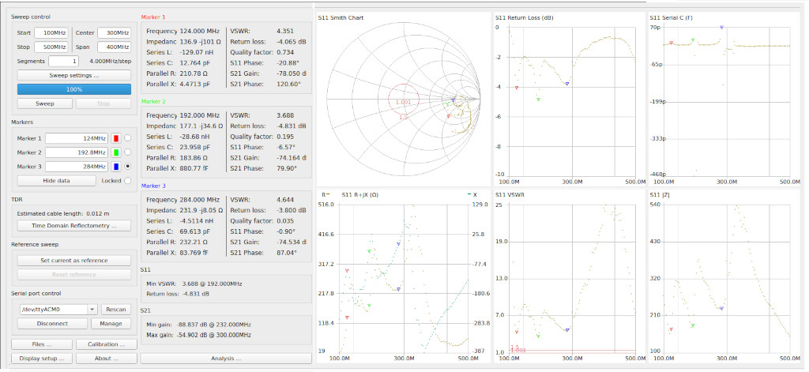The width and height of the screenshot is (809, 372).
Task: Click the S11 VSWR chart title
Action: click(510, 194)
